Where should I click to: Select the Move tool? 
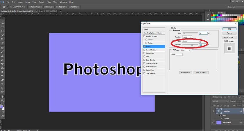tap(2, 23)
